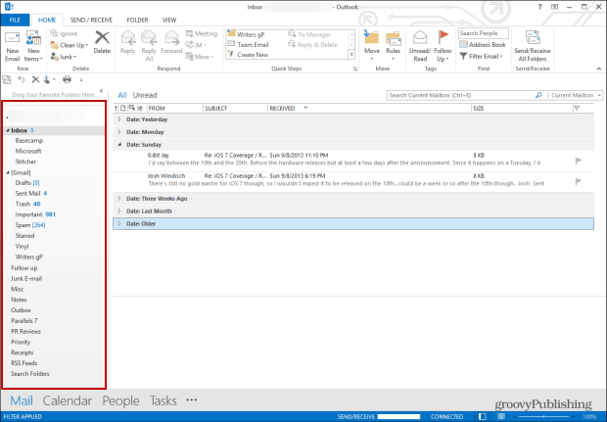The image size is (607, 422).
Task: Click Undo in quick access toolbar
Action: [22, 79]
